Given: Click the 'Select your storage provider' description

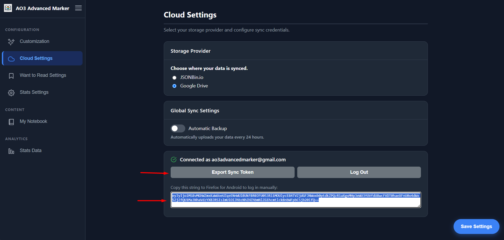Looking at the screenshot, I should tap(226, 30).
